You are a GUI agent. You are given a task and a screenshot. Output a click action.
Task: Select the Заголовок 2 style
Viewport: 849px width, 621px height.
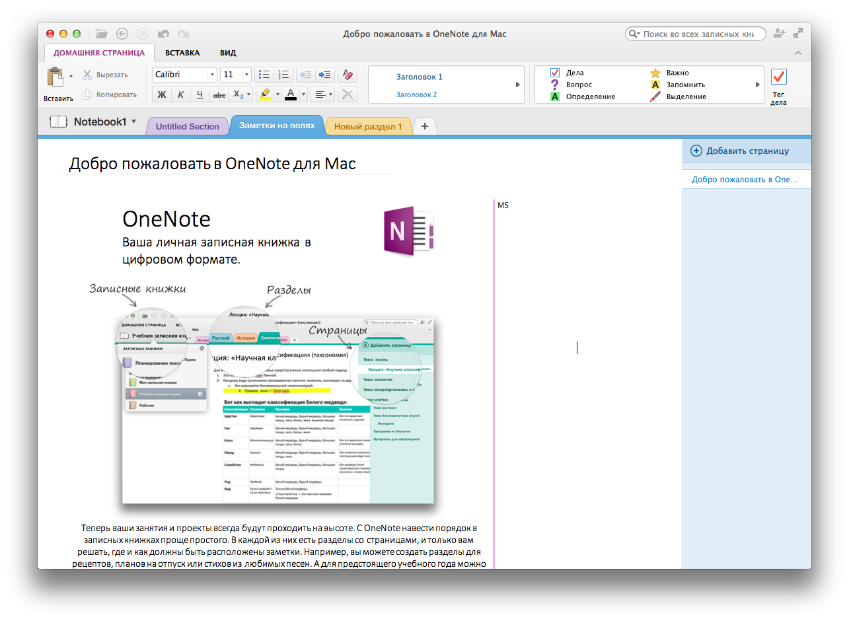pos(417,94)
